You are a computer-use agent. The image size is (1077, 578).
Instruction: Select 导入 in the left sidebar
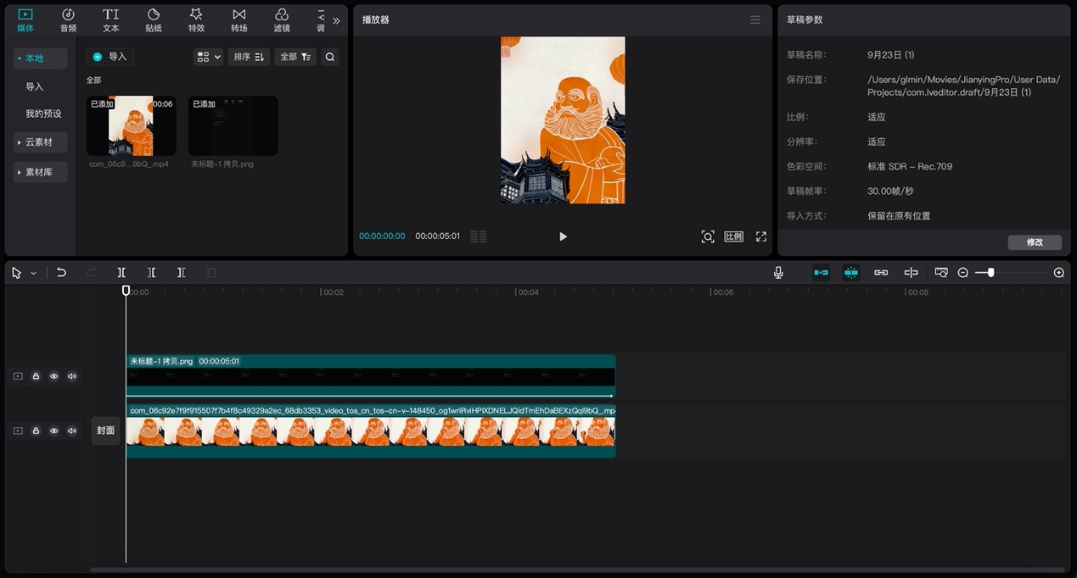34,86
